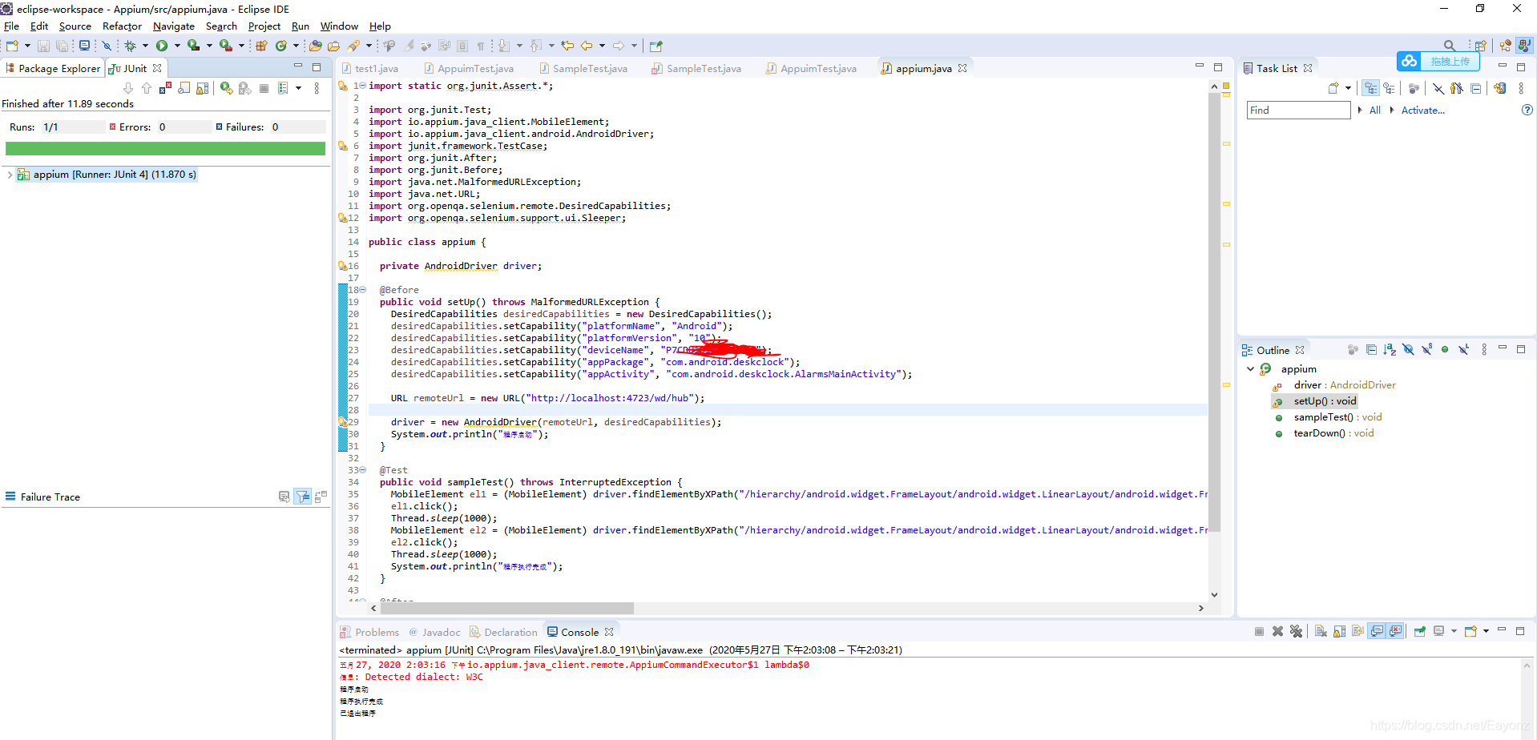Toggle Hide Completed Tasks in Task List

(x=1438, y=88)
